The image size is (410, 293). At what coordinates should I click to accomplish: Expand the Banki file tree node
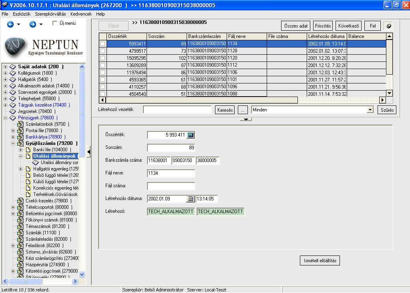(21, 150)
